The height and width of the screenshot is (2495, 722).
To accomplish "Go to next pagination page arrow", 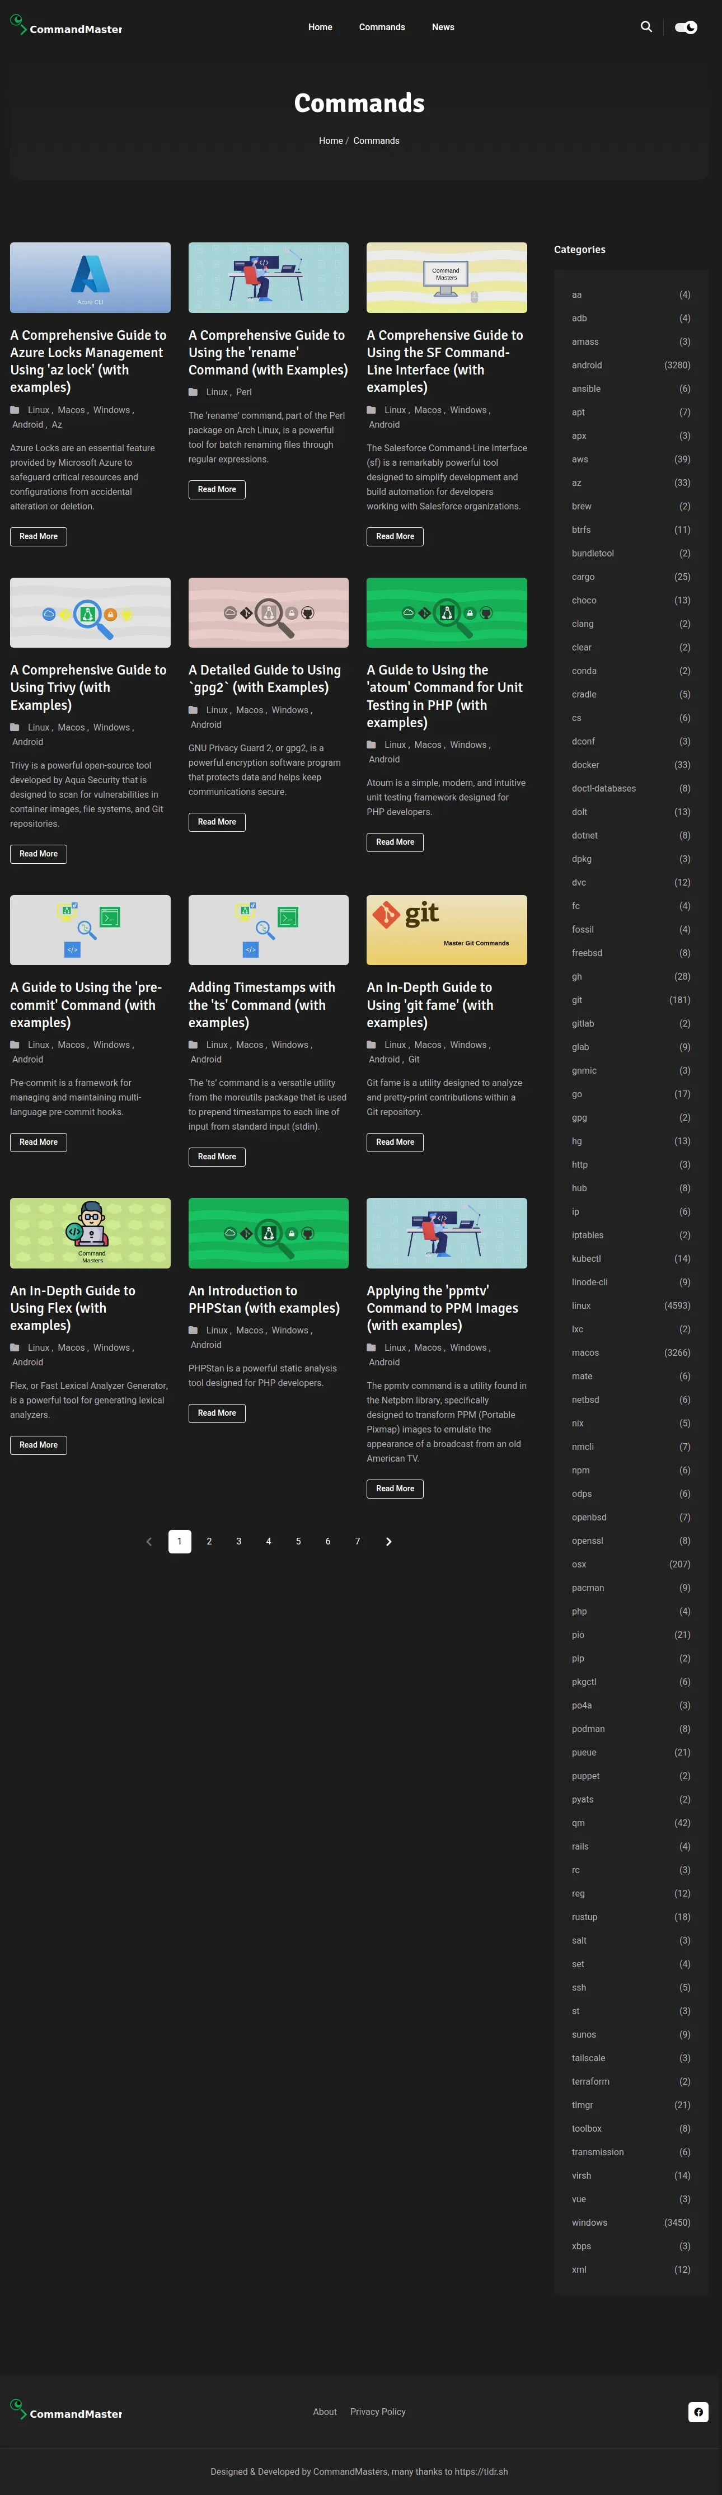I will (x=389, y=1541).
